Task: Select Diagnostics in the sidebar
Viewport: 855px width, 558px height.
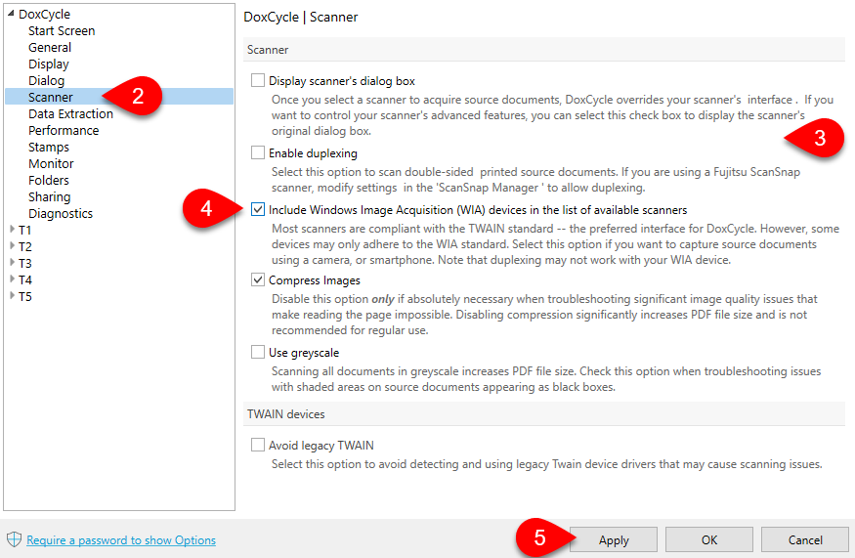Action: click(61, 213)
